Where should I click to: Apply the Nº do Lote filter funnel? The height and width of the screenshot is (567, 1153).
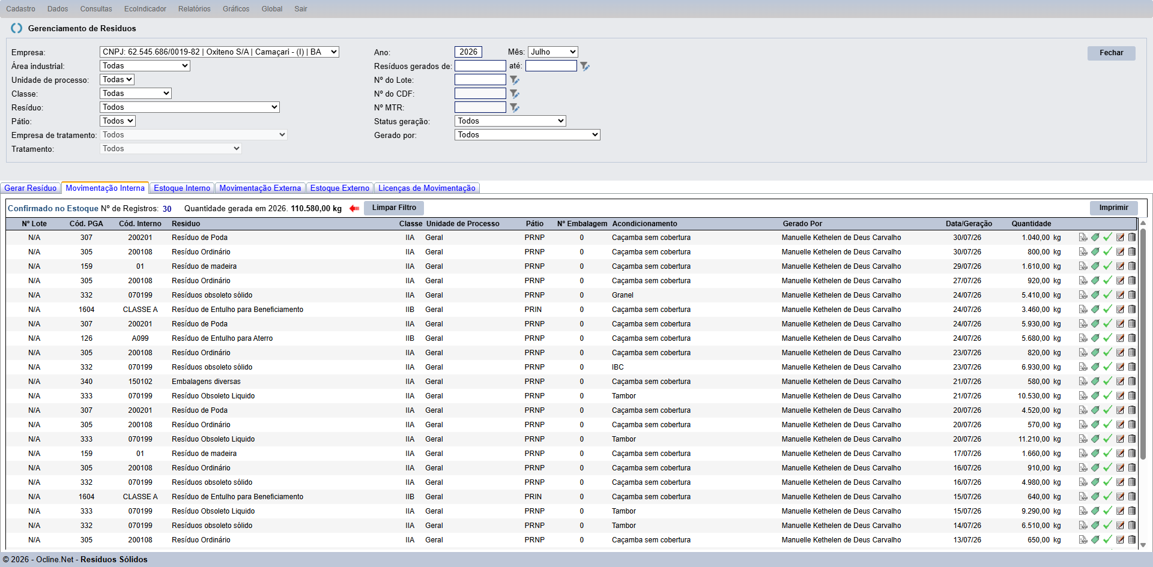(515, 80)
